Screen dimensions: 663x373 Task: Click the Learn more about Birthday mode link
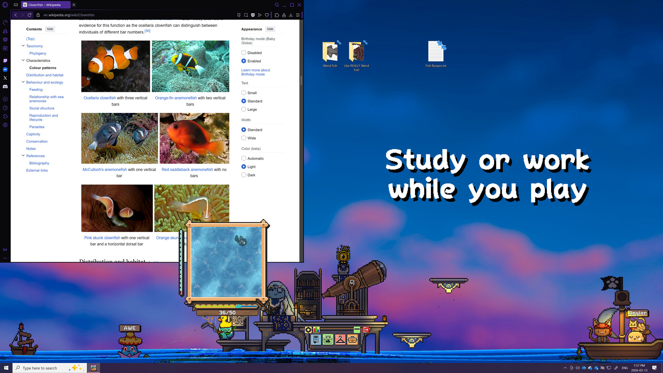(x=256, y=72)
